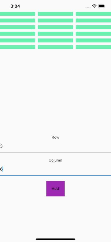Tap the left green cell in second row

(x=18, y=20)
